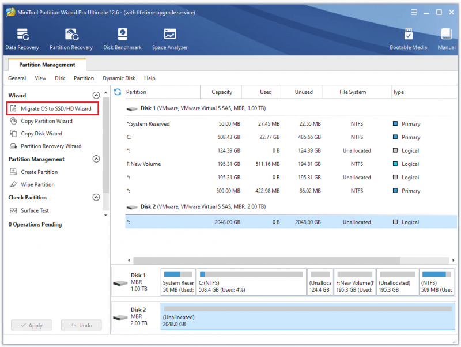
Task: Select the Disk 1 drive icon in the disk map
Action: point(120,283)
